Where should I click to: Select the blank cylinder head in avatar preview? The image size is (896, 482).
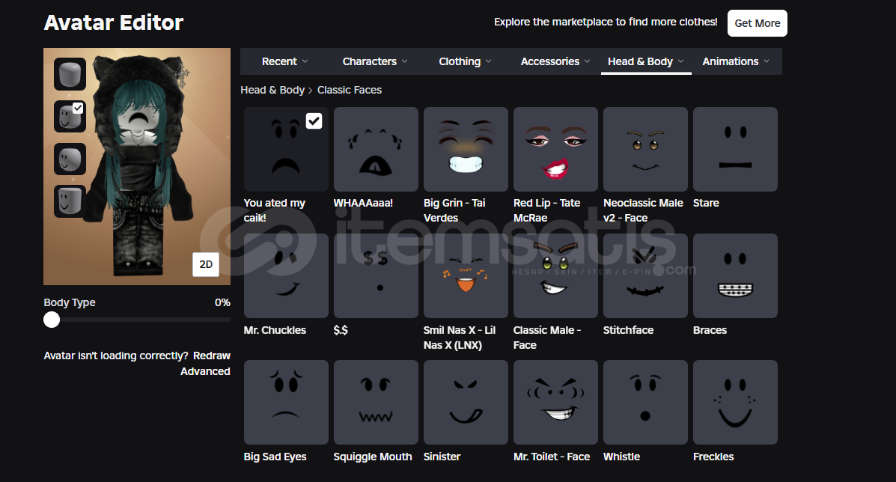point(70,74)
